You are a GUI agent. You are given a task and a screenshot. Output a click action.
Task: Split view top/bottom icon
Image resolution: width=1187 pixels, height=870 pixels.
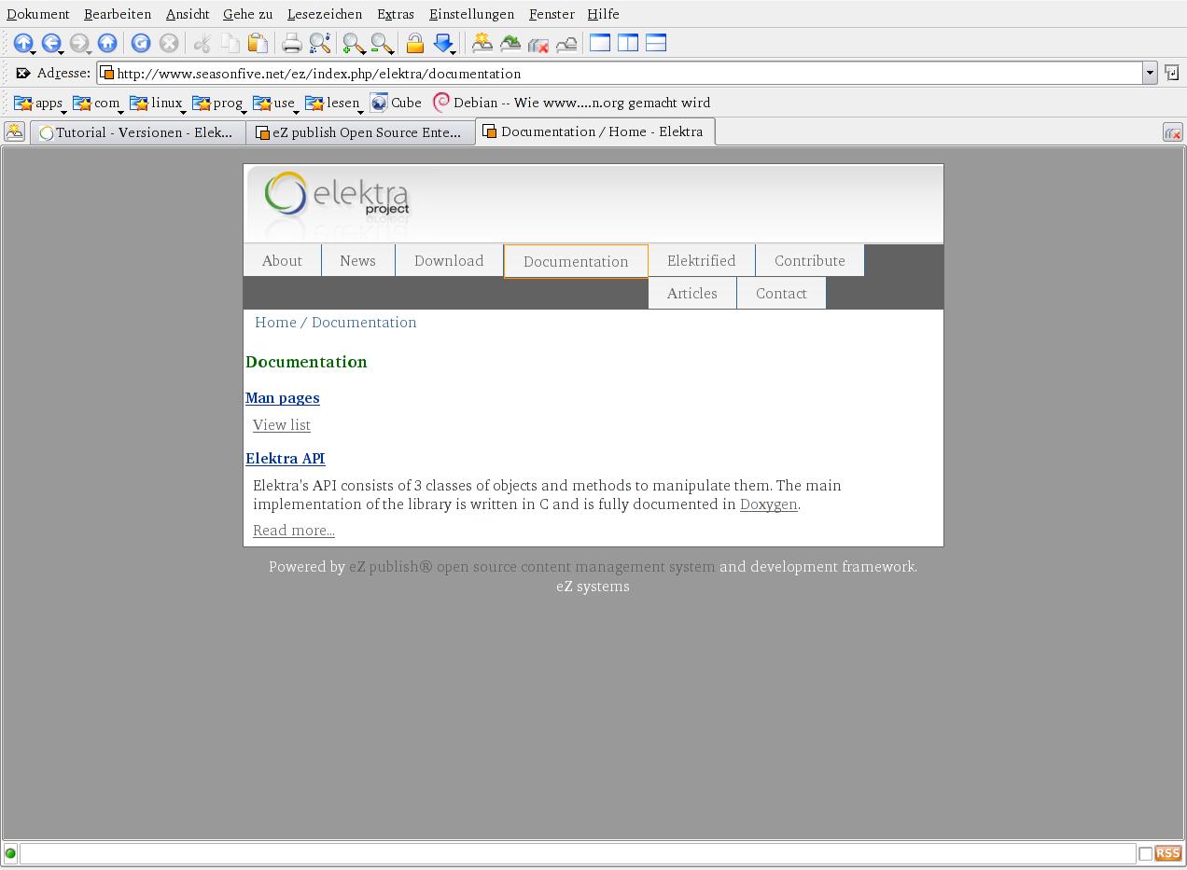[x=656, y=43]
